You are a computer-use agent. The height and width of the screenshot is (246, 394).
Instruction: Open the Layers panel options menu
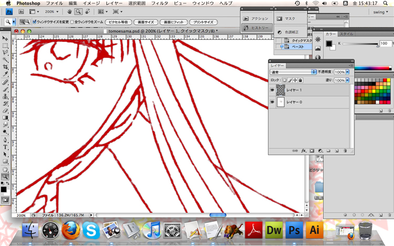click(x=351, y=66)
